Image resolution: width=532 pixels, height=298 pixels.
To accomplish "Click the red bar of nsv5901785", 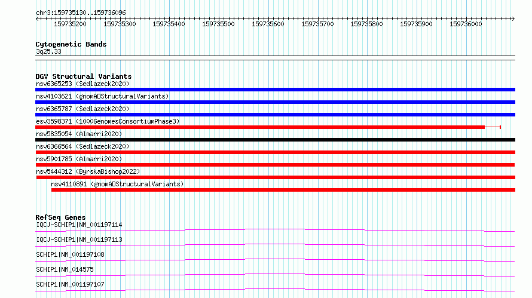I will [x=275, y=165].
